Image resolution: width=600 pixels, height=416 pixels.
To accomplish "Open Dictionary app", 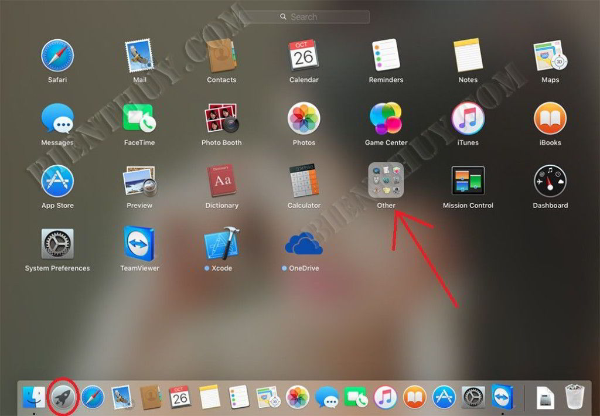I will coord(221,182).
